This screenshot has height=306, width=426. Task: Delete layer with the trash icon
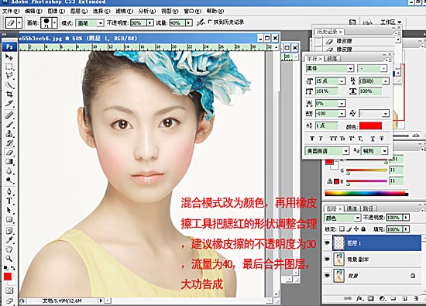click(416, 298)
